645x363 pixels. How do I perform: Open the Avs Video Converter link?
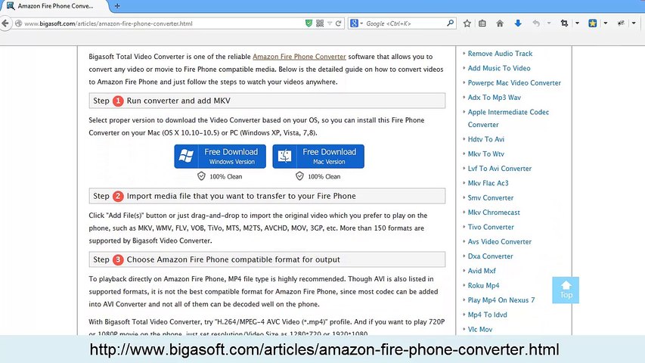[499, 241]
